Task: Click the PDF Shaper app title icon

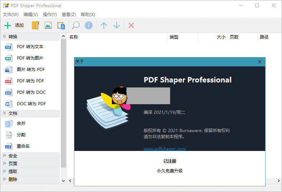Action: [x=6, y=6]
